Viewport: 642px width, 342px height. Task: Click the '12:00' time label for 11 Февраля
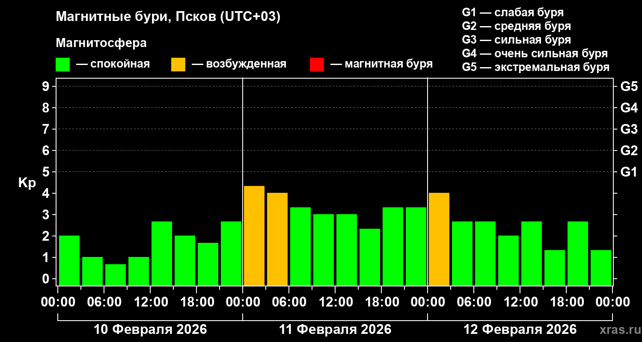click(x=335, y=302)
